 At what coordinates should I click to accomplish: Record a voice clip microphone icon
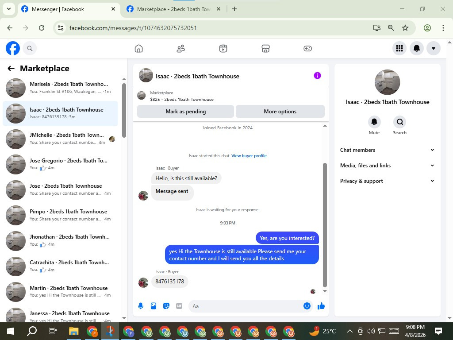141,306
